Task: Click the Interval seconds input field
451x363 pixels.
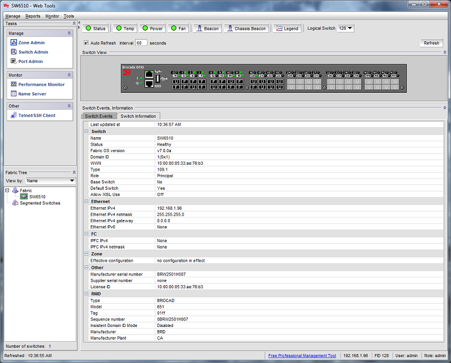Action: 141,43
